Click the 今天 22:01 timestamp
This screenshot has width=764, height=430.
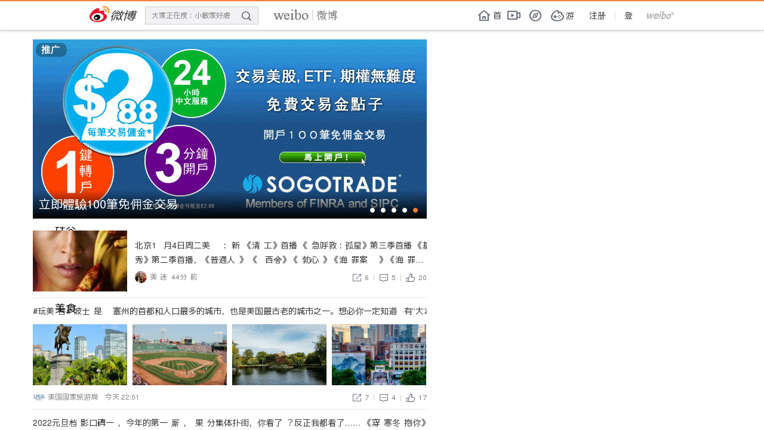coord(122,397)
